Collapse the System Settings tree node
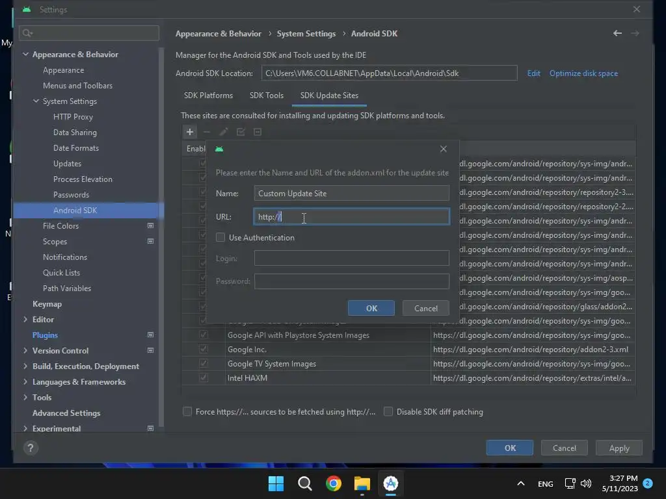Screen dimensions: 666x499 36,101
